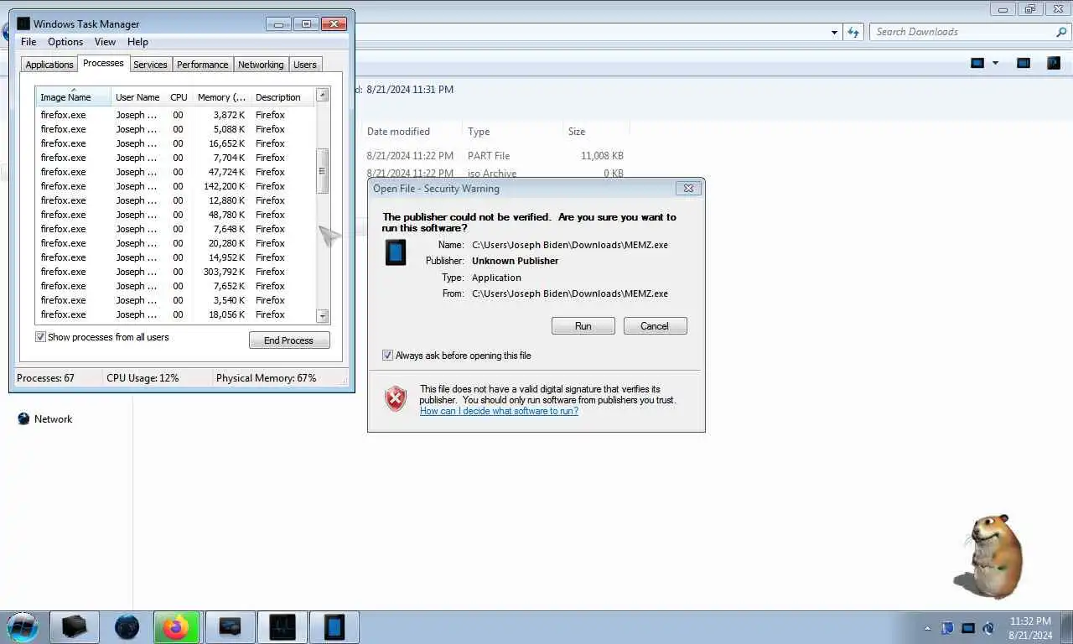Sort processes by Description column header
This screenshot has height=644, width=1073.
point(283,97)
